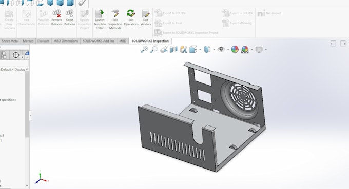Screen dimensions: 349x189
Task: Click Export to 2D PDF button
Action: (x=170, y=13)
